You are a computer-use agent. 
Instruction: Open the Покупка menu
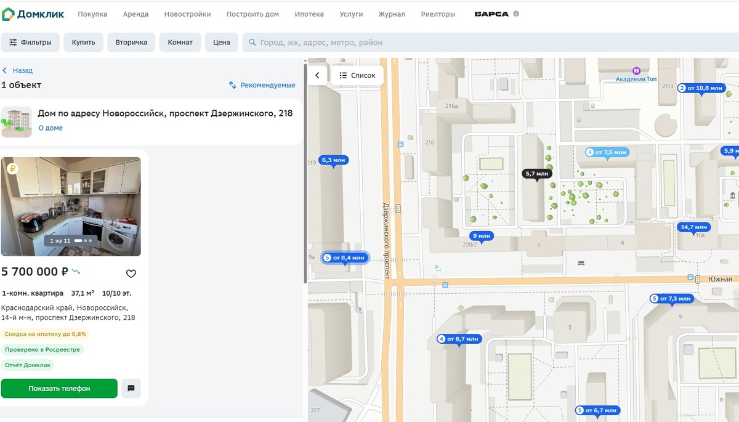(x=92, y=14)
